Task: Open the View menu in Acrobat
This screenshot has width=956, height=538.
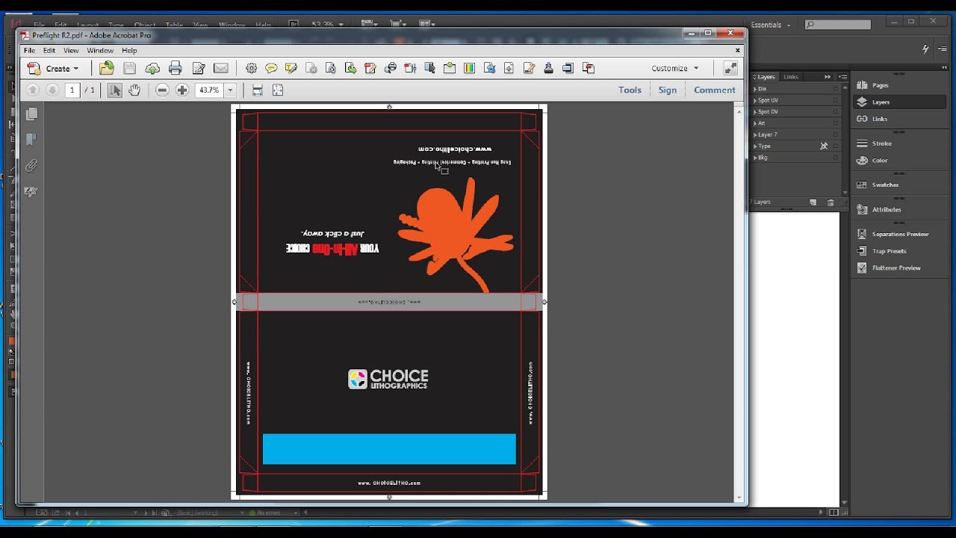Action: [71, 50]
